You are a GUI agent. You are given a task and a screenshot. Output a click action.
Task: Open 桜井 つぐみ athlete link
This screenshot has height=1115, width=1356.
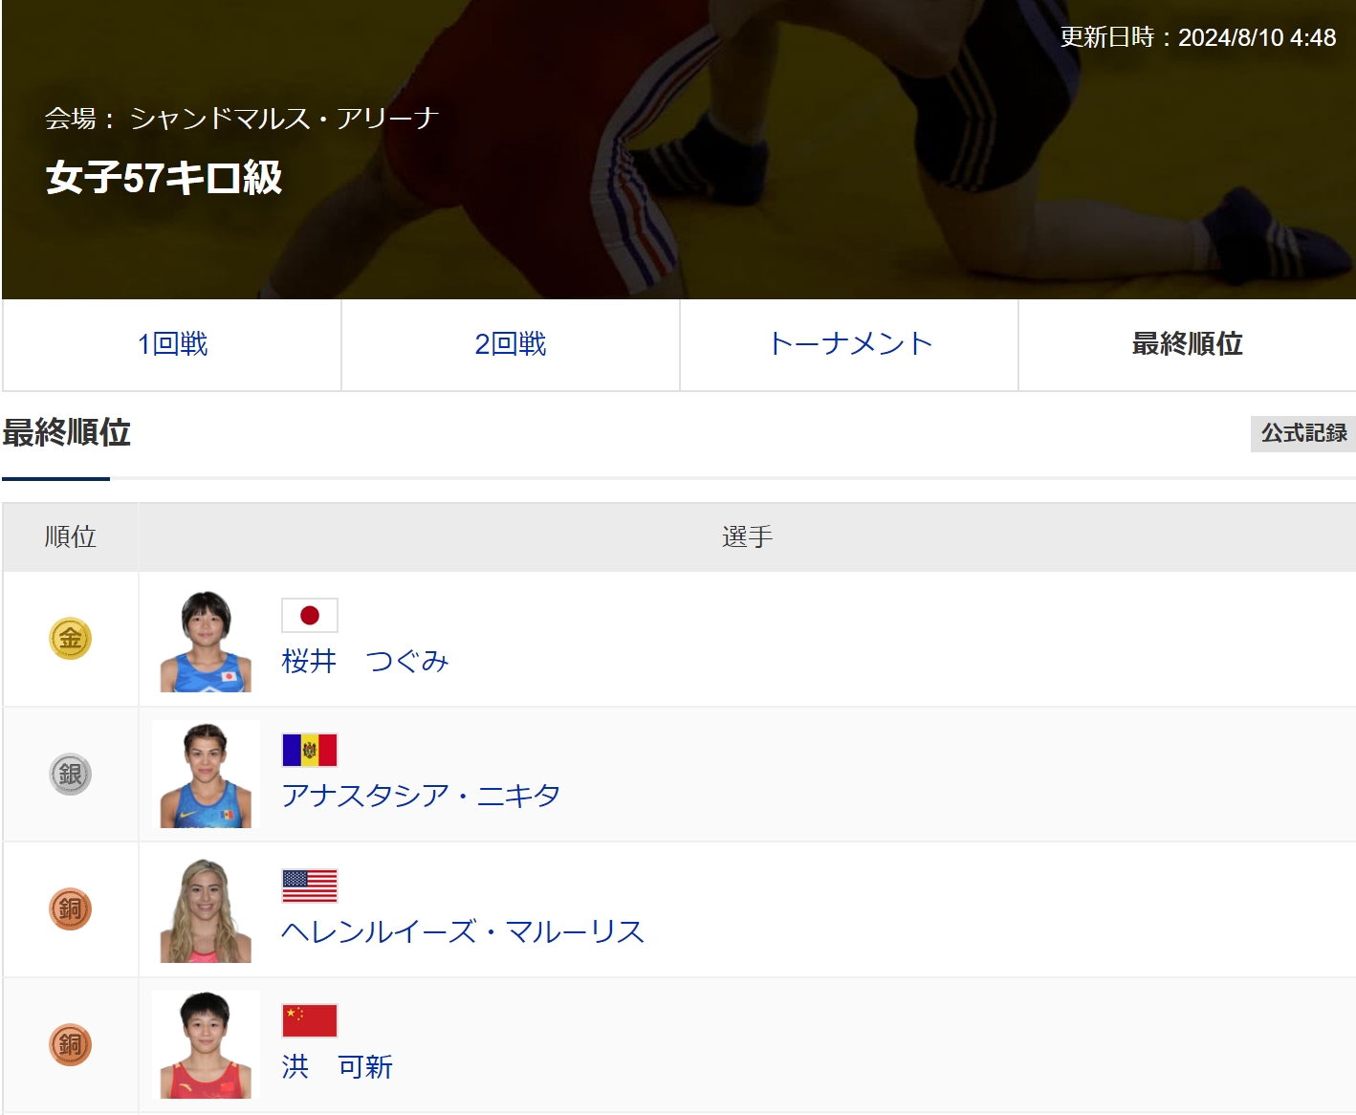[365, 661]
